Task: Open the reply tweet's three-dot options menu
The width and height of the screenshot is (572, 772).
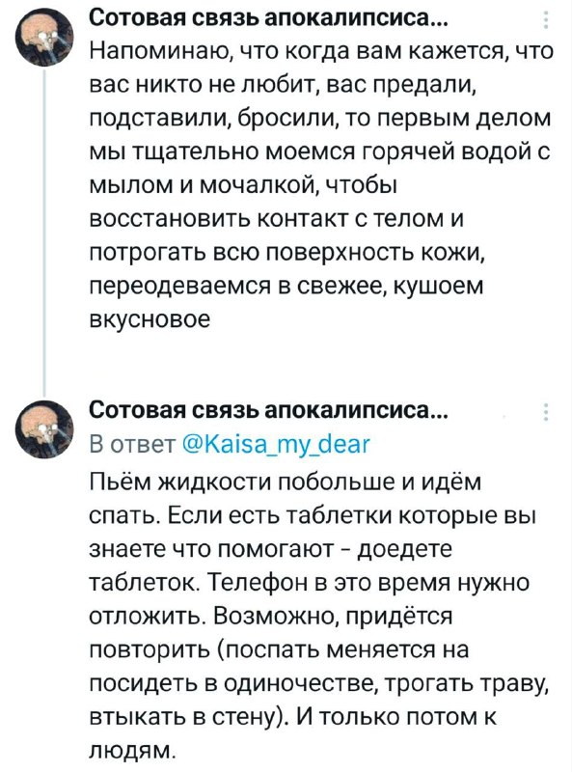Action: pyautogui.click(x=545, y=412)
